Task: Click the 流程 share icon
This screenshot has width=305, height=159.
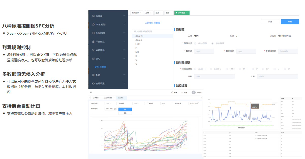Action: 182,92
